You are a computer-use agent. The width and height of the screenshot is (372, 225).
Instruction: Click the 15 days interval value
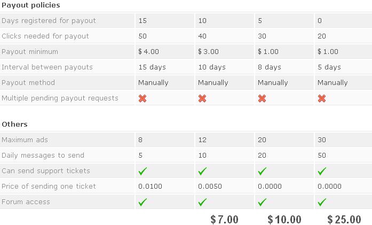[x=152, y=67]
